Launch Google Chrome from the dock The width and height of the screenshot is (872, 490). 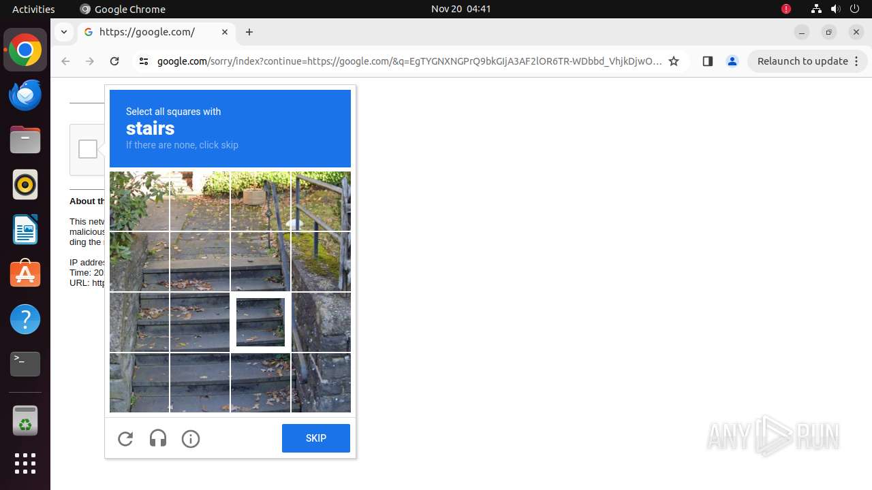point(25,50)
